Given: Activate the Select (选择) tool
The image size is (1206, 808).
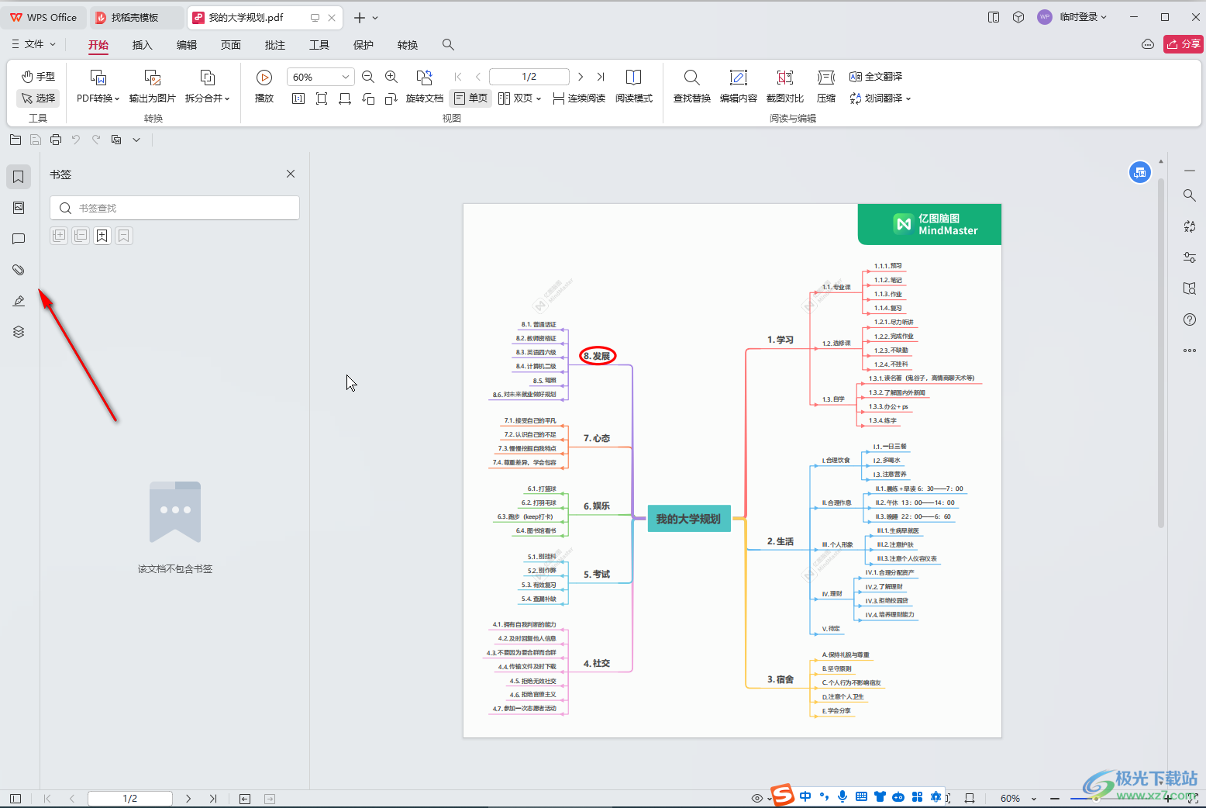Looking at the screenshot, I should click(x=38, y=98).
